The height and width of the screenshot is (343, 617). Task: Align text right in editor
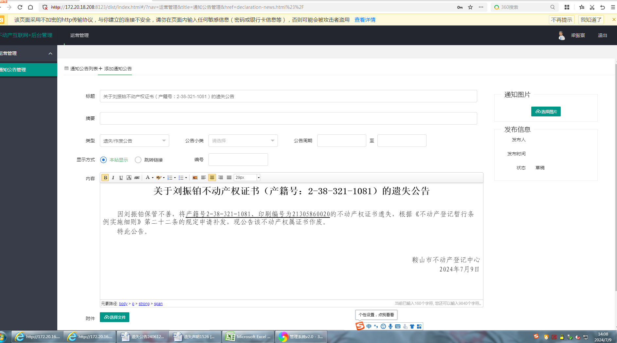[x=221, y=178]
